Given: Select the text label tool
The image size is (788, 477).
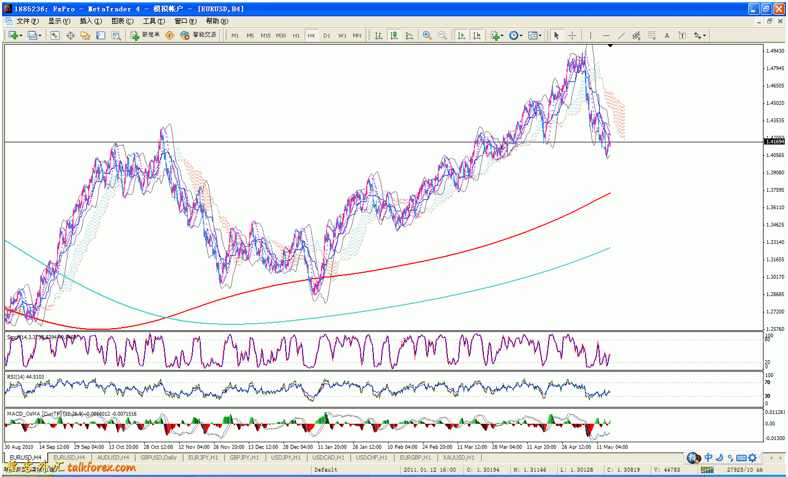Looking at the screenshot, I should [x=682, y=35].
